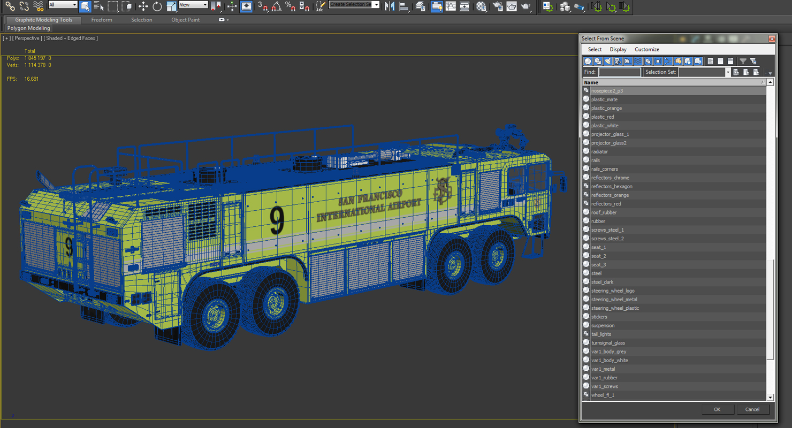792x428 pixels.
Task: Click Cancel in Select From Scene
Action: coord(752,409)
